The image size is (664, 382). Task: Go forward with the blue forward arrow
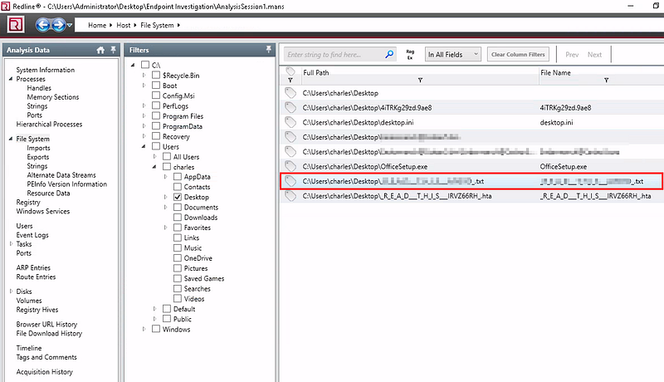(58, 25)
